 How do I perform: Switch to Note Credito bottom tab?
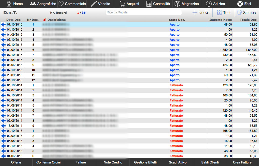(113, 162)
